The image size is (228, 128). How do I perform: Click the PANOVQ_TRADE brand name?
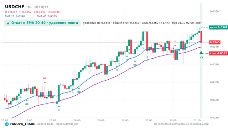pyautogui.click(x=22, y=124)
